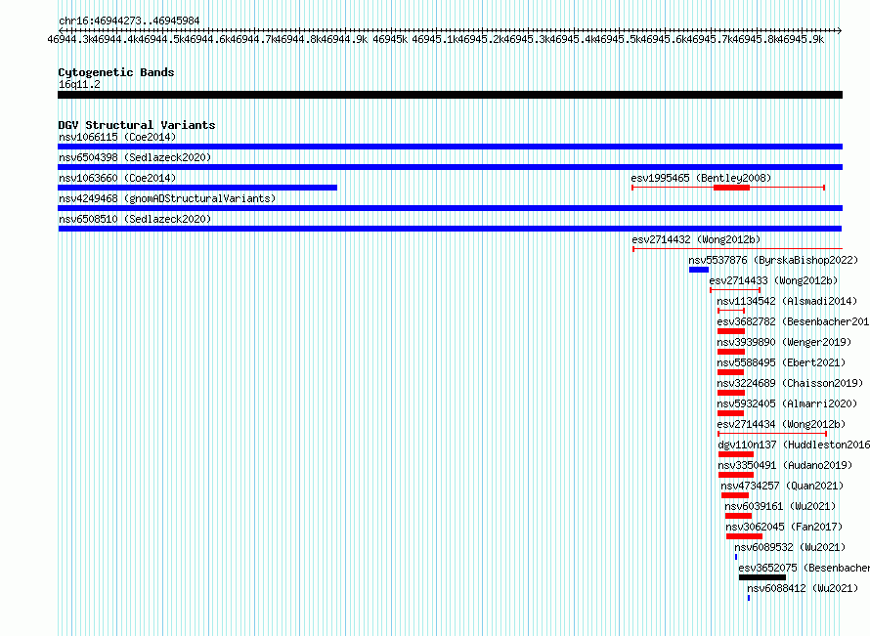870x636 pixels.
Task: Click the red bracket under nsv1134542
Action: (731, 311)
